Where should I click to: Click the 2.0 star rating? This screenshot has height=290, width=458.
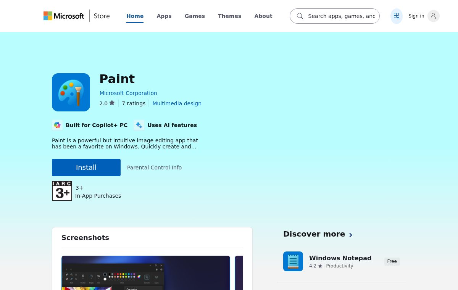click(107, 103)
